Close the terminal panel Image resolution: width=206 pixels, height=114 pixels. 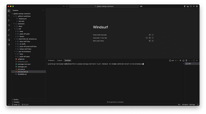pyautogui.click(x=197, y=60)
